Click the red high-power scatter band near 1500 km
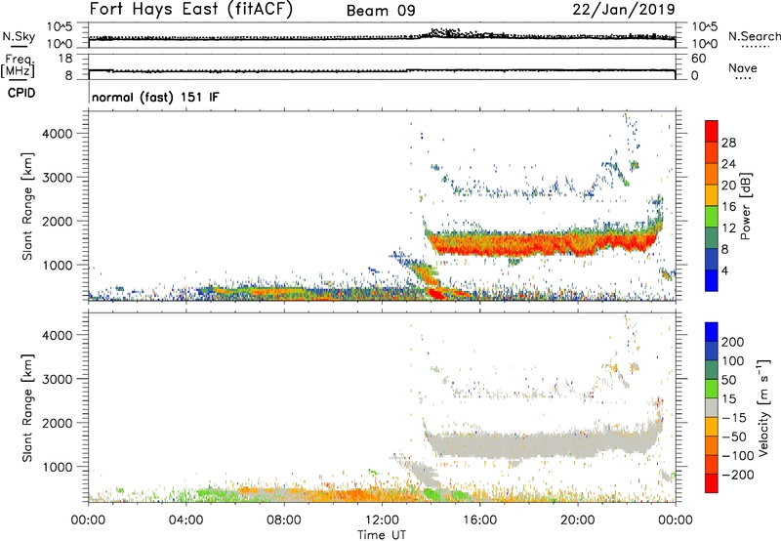The image size is (781, 541). [x=543, y=244]
